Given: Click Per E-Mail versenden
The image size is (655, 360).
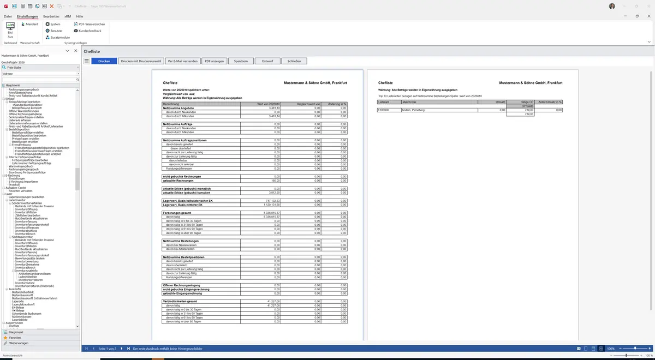Looking at the screenshot, I should pyautogui.click(x=183, y=61).
